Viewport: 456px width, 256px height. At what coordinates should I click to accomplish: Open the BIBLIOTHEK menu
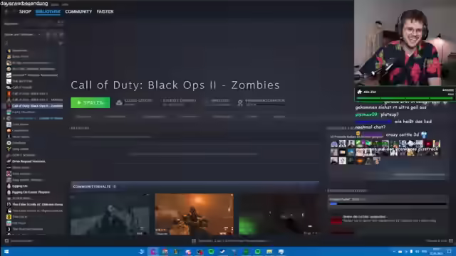48,11
